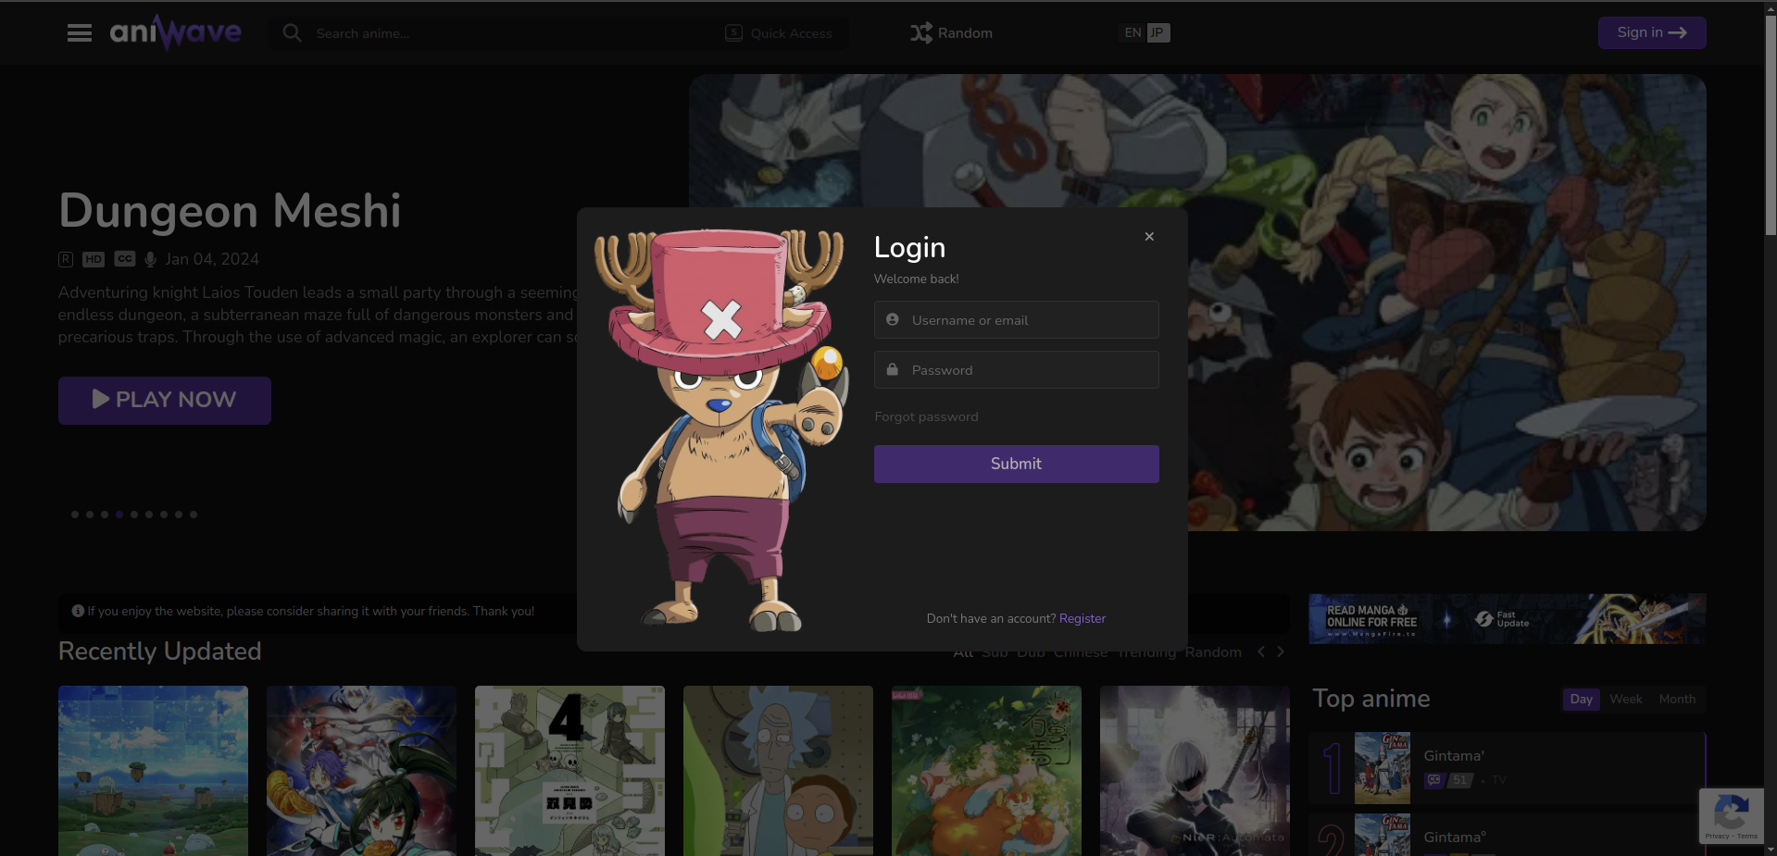Select the first carousel dot
The height and width of the screenshot is (856, 1777).
75,515
